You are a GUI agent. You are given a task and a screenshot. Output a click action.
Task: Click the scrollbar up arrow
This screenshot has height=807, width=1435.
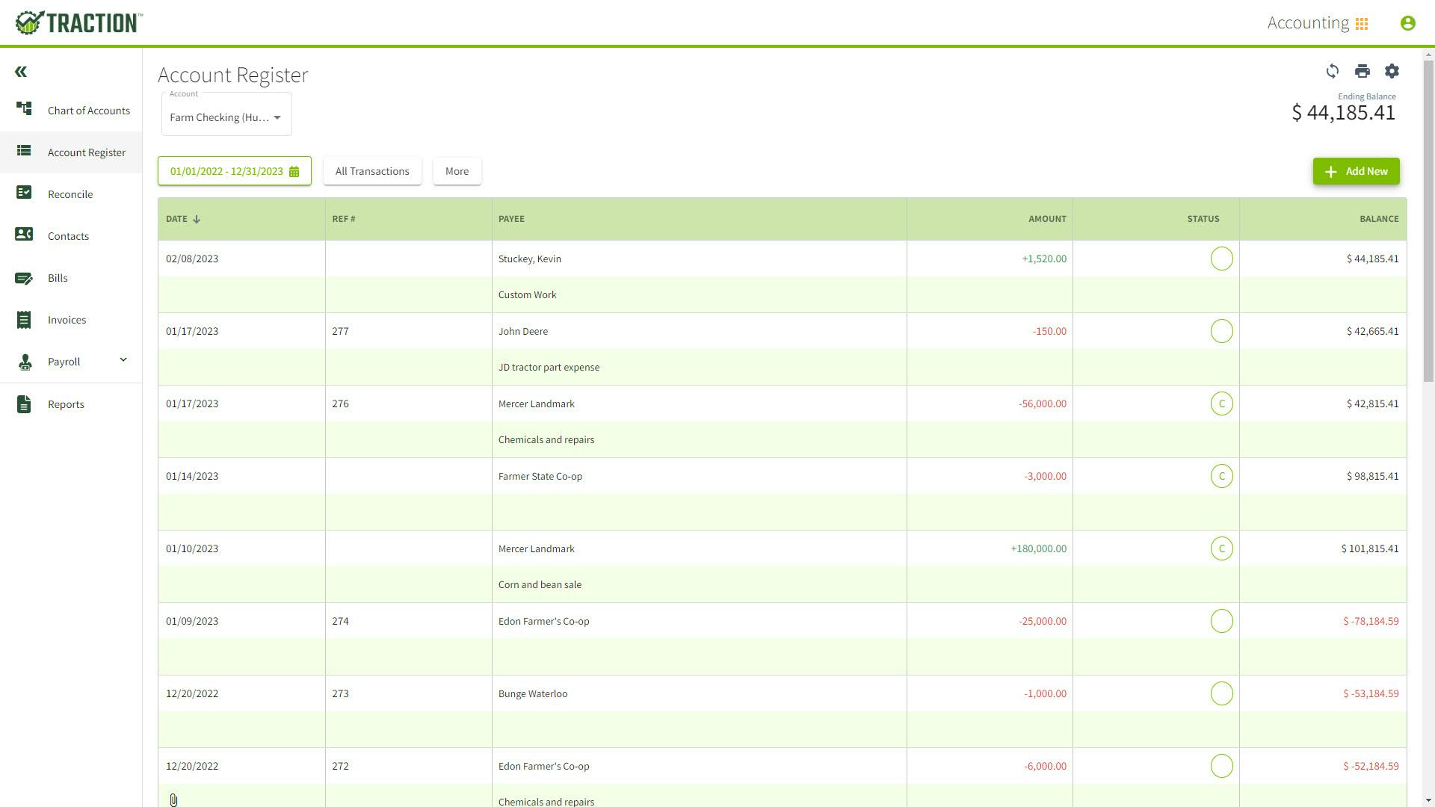click(1429, 54)
